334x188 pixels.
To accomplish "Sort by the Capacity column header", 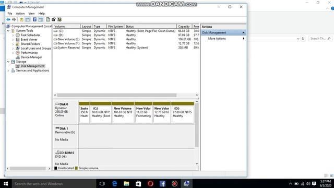I will coord(184,27).
